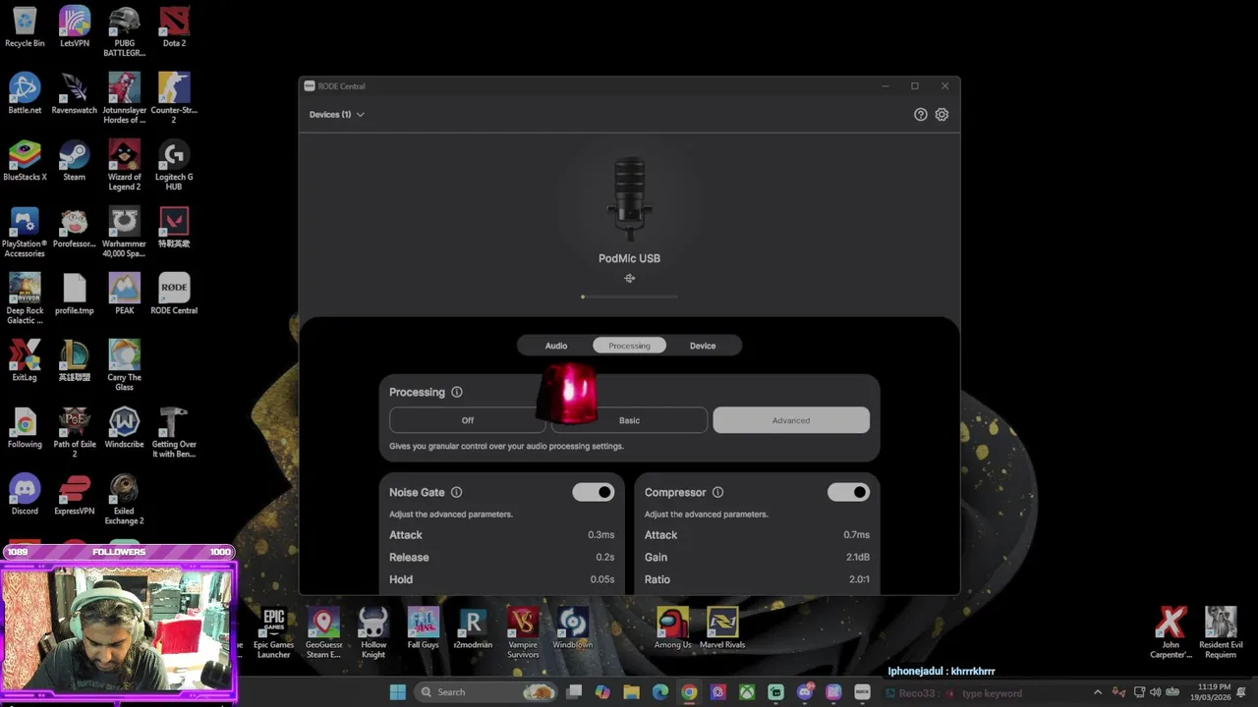Click the USB icon below PodMic USB
The image size is (1258, 707).
(x=629, y=278)
